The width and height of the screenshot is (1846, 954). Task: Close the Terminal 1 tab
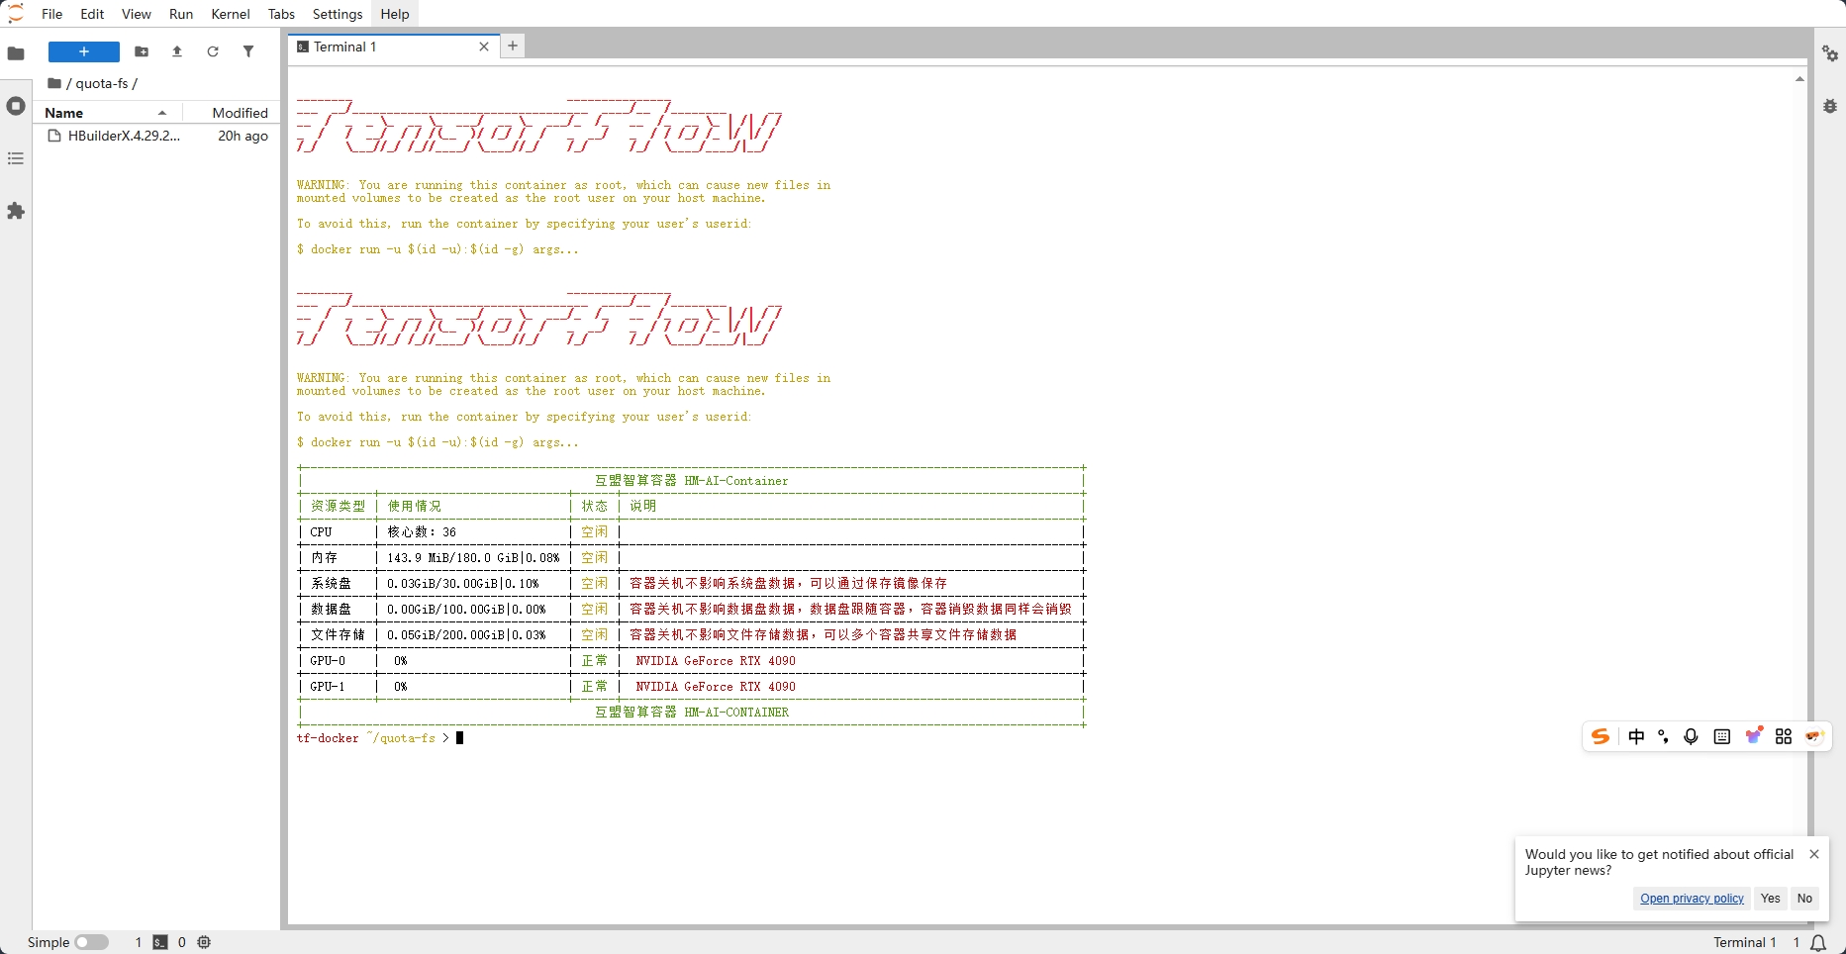click(x=484, y=47)
